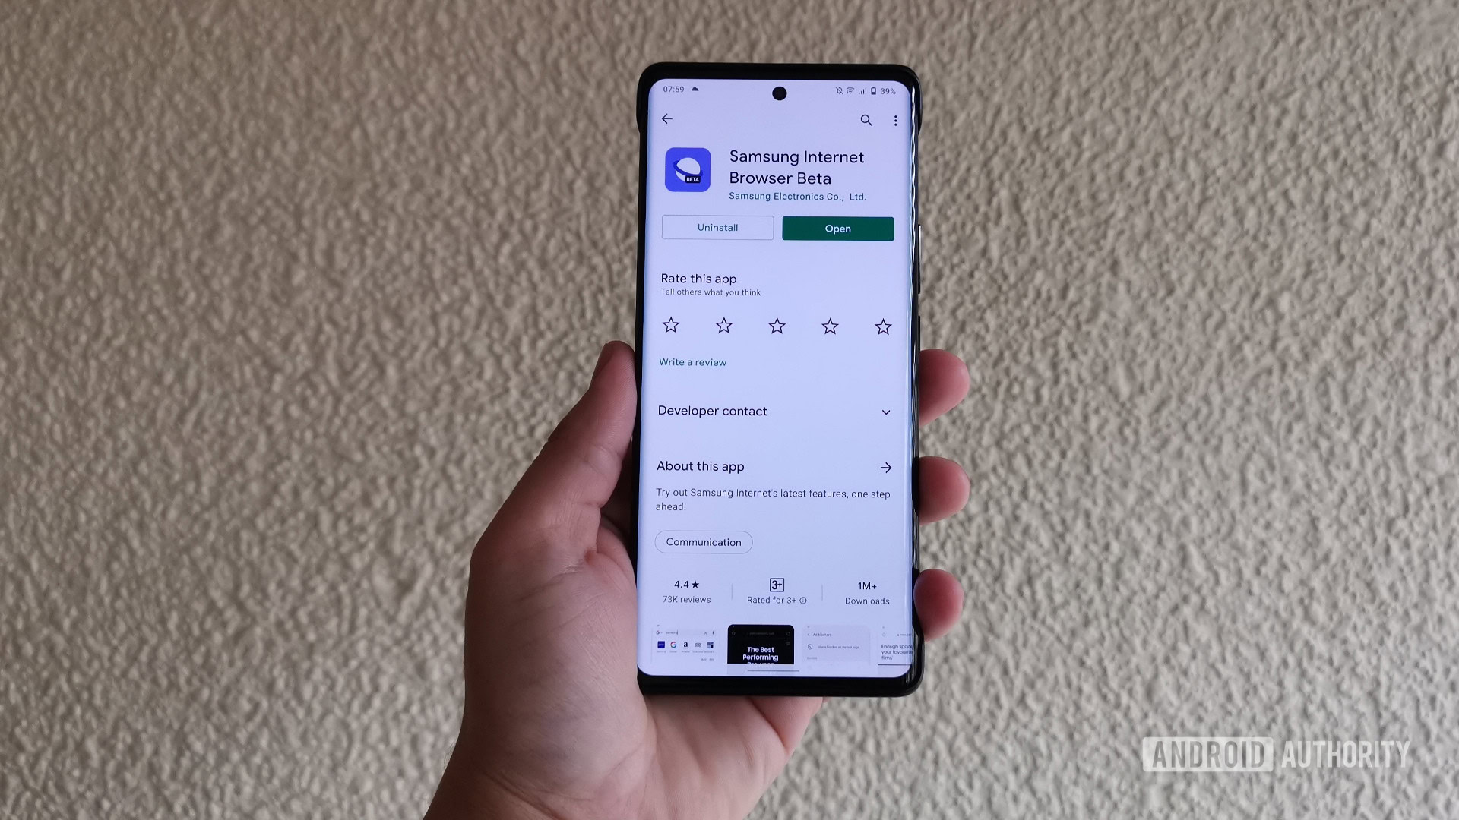Tap fourth star rating toggle

830,326
